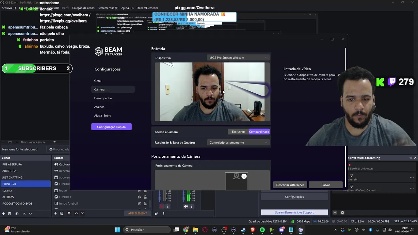The image size is (418, 235).
Task: Click the Windows taskbar Pesquisar search box
Action: coord(147,230)
